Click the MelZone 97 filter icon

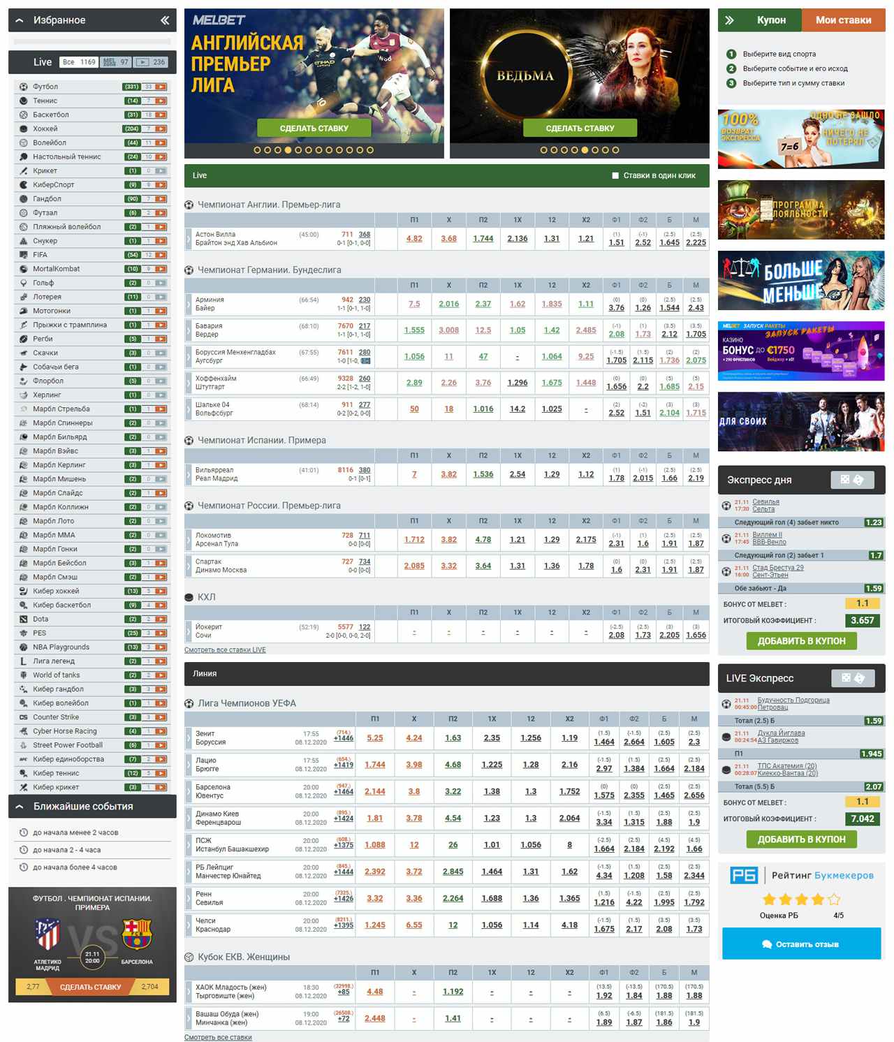click(116, 62)
